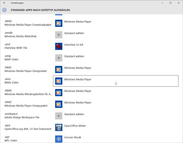Click the .WMZ extension text
The height and width of the screenshot is (143, 183).
(8, 102)
